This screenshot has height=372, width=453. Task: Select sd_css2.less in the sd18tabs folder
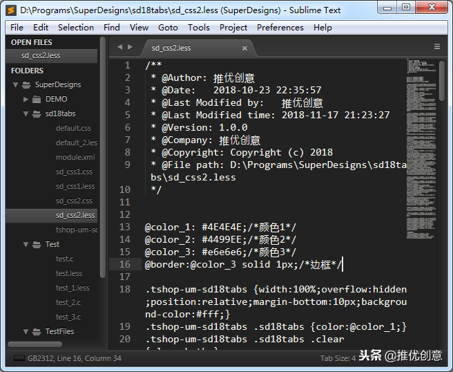click(x=51, y=215)
